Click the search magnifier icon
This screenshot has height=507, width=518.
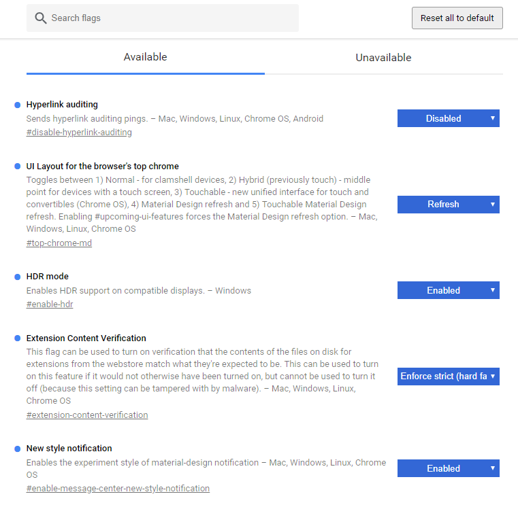tap(41, 18)
